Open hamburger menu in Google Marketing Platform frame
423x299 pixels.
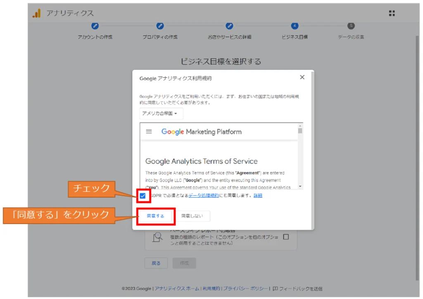149,132
